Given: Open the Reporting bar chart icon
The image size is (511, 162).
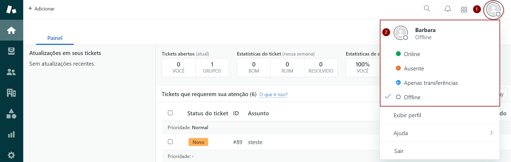Looking at the screenshot, I should click(11, 134).
